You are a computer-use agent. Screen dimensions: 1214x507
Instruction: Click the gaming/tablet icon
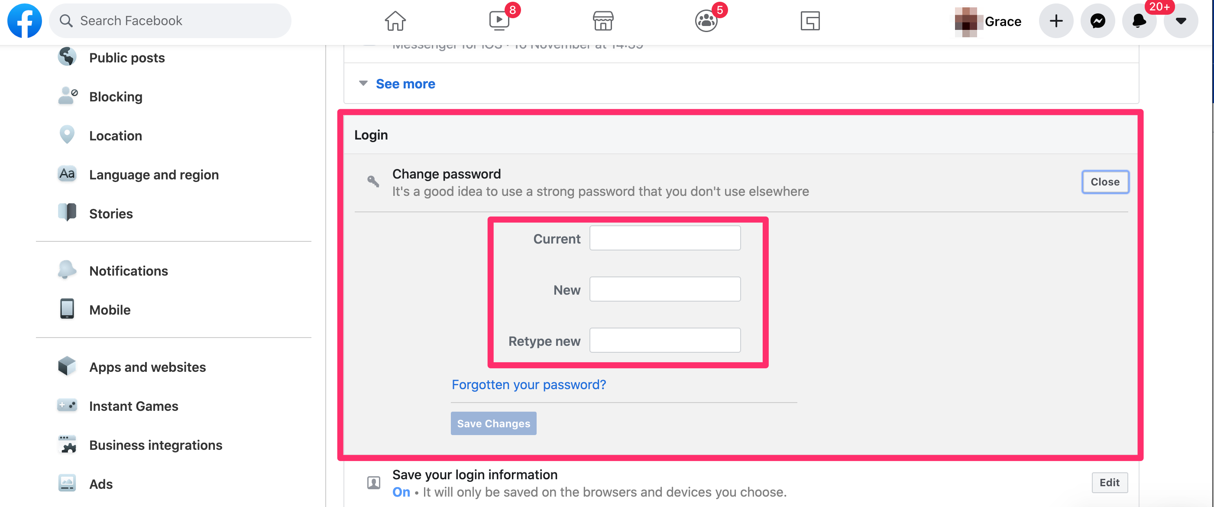pyautogui.click(x=811, y=21)
